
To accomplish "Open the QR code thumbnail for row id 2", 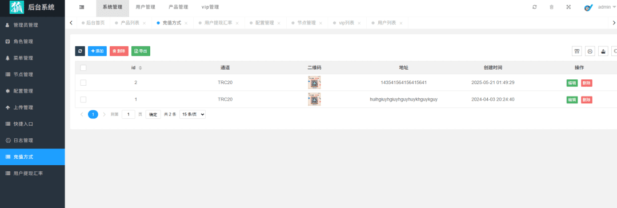I will tap(314, 83).
